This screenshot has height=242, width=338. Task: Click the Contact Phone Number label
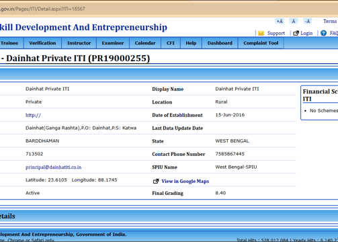pyautogui.click(x=179, y=154)
